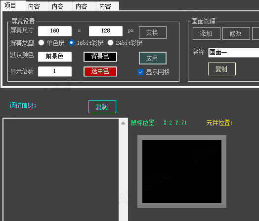
Task: Apply screen settings with 应用
Action: click(x=153, y=58)
